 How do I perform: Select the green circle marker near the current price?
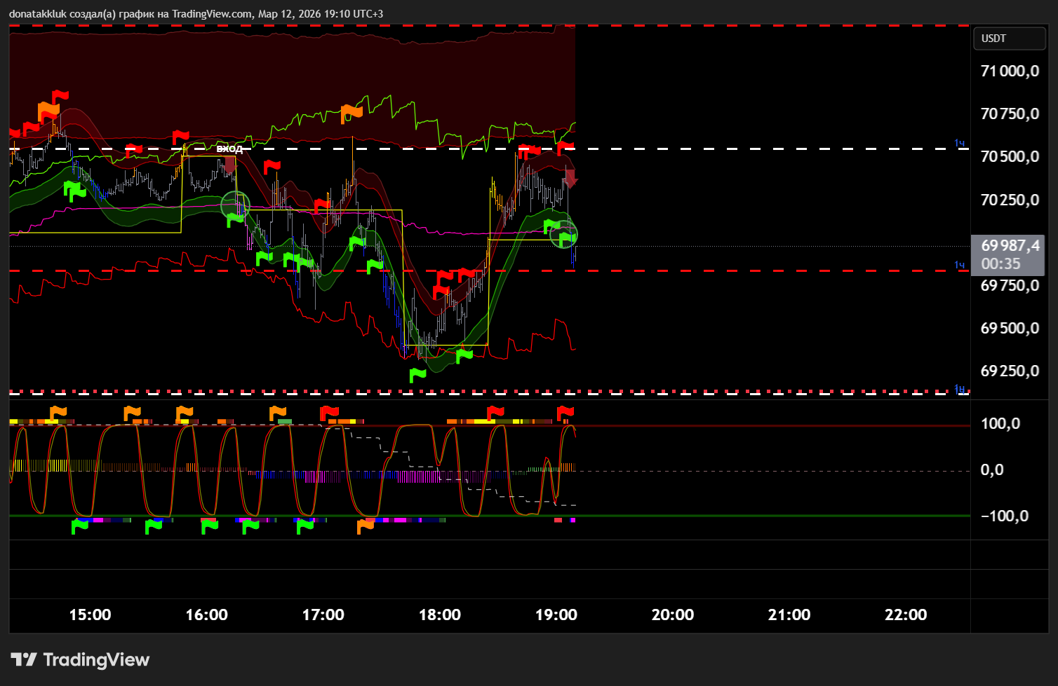[563, 235]
